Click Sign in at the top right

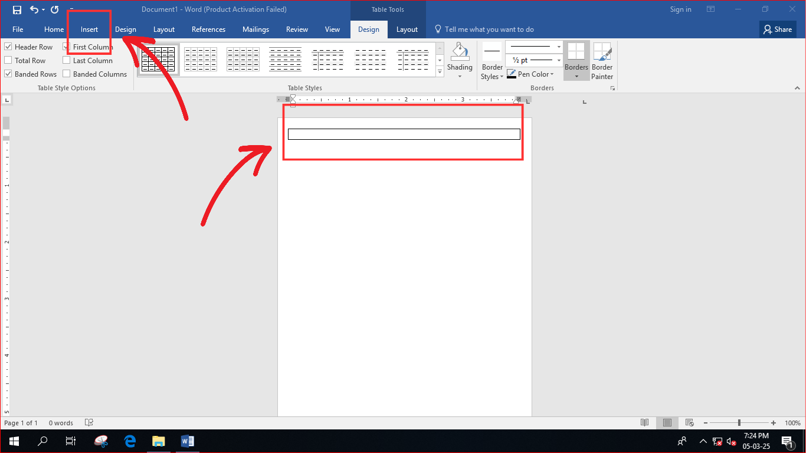pyautogui.click(x=680, y=9)
